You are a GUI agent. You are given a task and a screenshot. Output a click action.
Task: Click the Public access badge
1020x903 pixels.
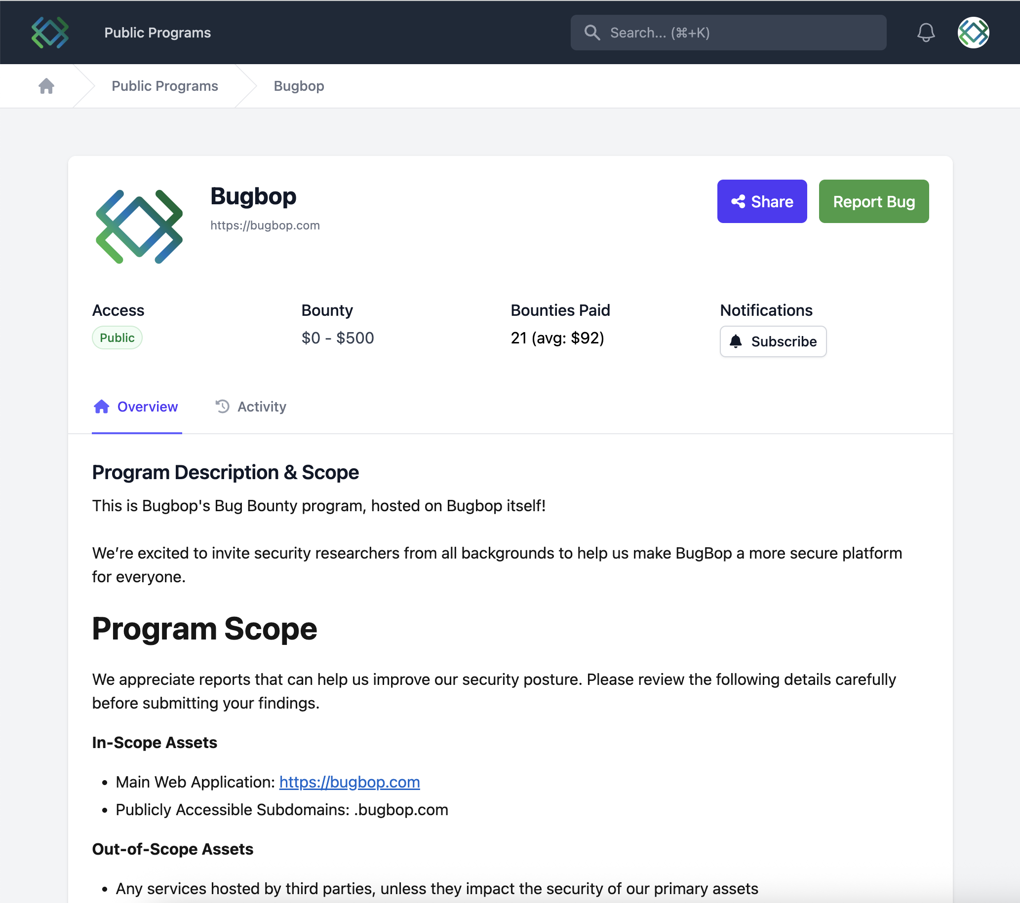tap(118, 338)
